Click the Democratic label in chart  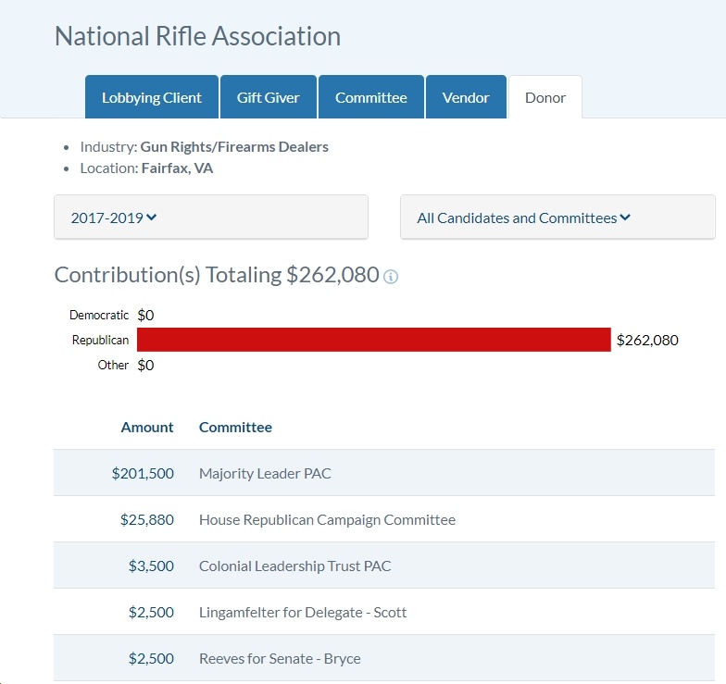98,315
